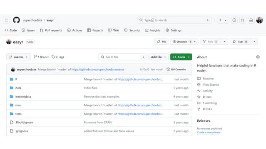Click the Unwatch button
This screenshot has height=149, width=266.
tap(182, 42)
